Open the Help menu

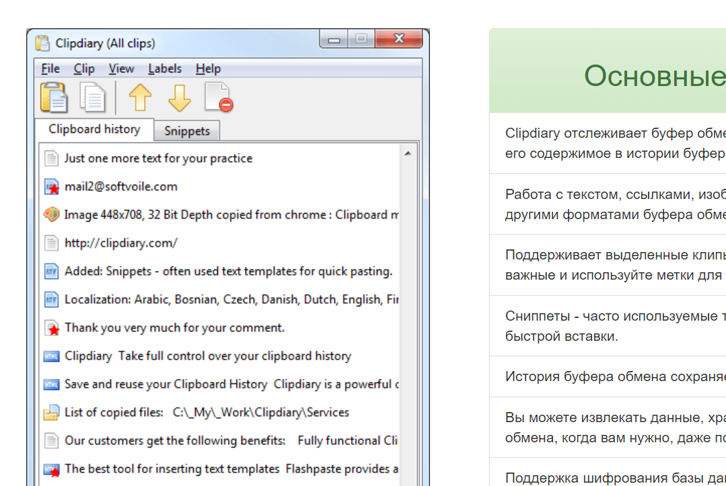pos(209,69)
